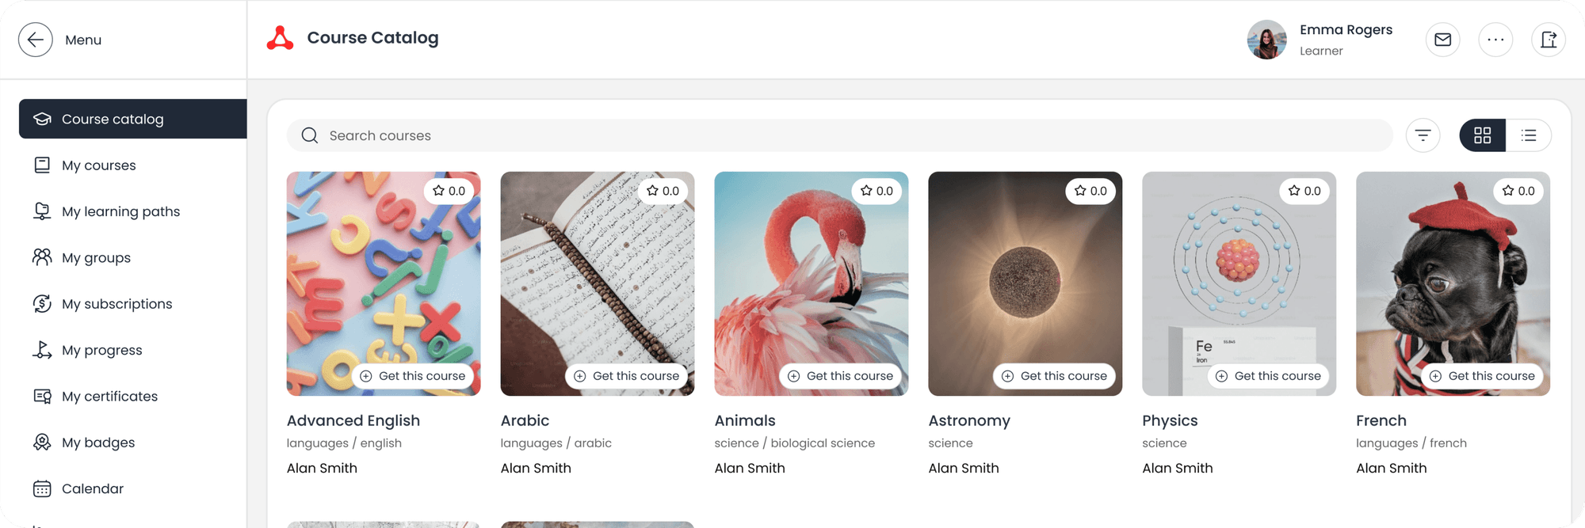
Task: Click the logout icon in the header
Action: tap(1549, 40)
